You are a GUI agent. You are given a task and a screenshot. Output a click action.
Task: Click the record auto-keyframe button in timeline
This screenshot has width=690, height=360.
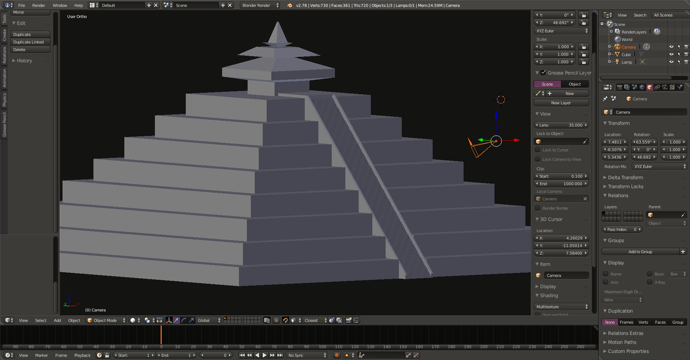pos(337,355)
